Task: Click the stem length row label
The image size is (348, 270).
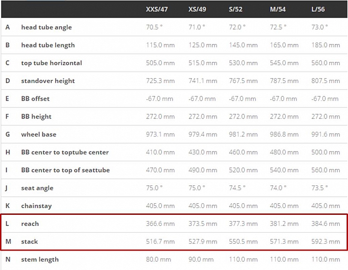Action: (x=40, y=259)
